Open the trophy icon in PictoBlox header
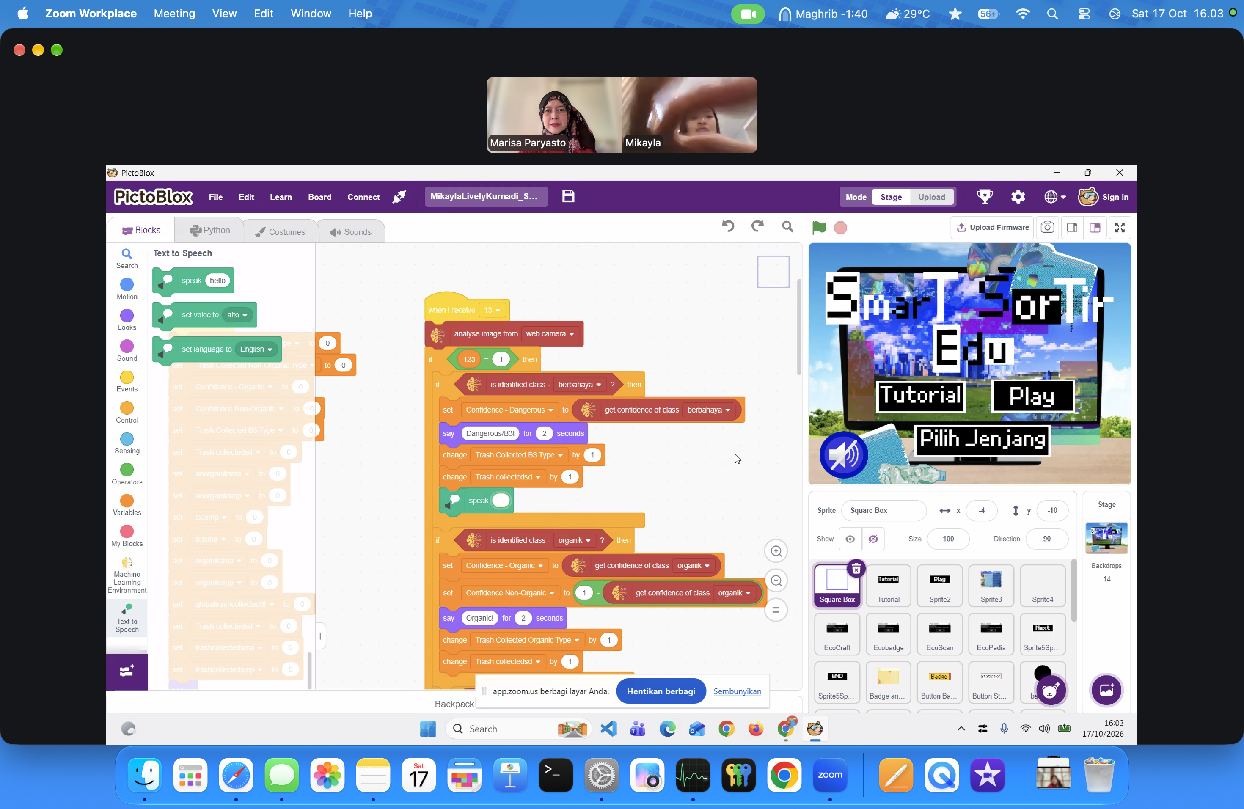Image resolution: width=1244 pixels, height=809 pixels. (984, 196)
